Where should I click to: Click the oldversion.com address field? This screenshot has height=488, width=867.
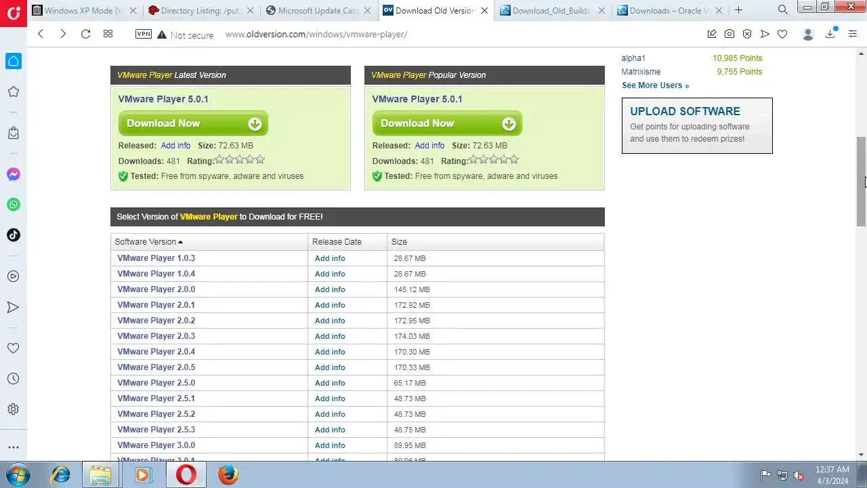coord(316,35)
